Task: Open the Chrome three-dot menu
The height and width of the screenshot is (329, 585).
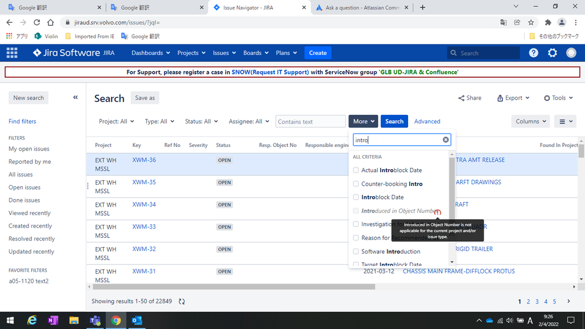Action: tap(576, 22)
